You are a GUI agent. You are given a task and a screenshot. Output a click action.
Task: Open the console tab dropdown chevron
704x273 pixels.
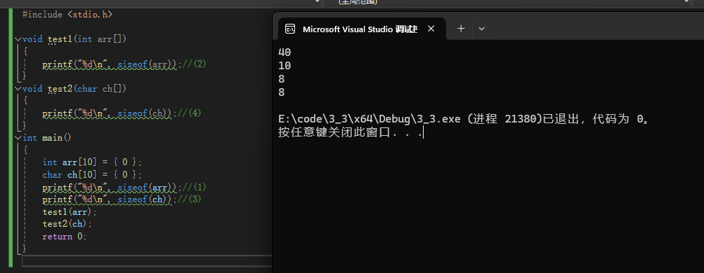point(482,29)
